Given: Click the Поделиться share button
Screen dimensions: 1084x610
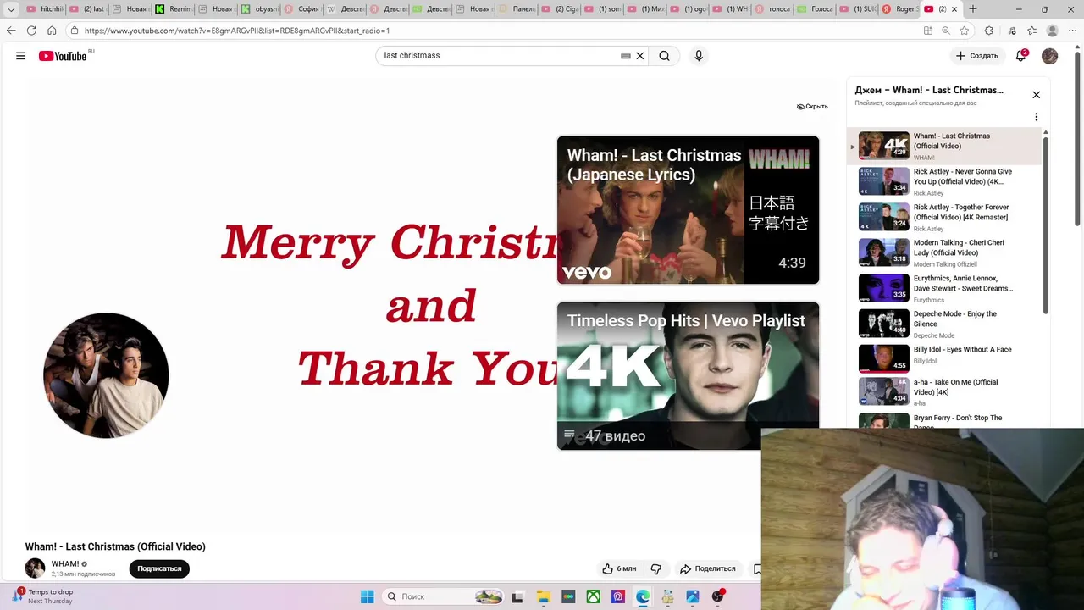Looking at the screenshot, I should click(708, 568).
